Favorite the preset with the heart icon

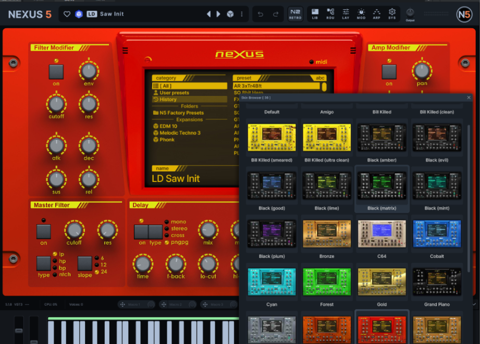click(67, 14)
